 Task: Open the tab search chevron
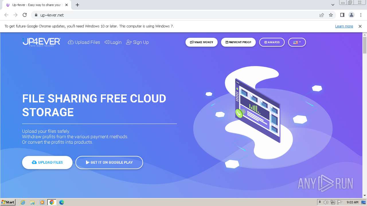pos(333,5)
